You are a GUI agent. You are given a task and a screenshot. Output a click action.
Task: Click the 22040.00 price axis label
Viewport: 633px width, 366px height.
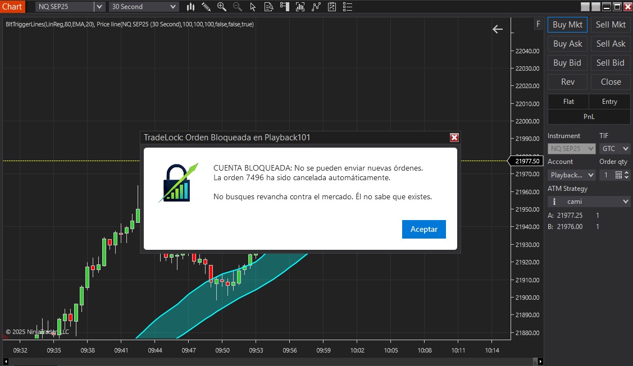click(527, 51)
